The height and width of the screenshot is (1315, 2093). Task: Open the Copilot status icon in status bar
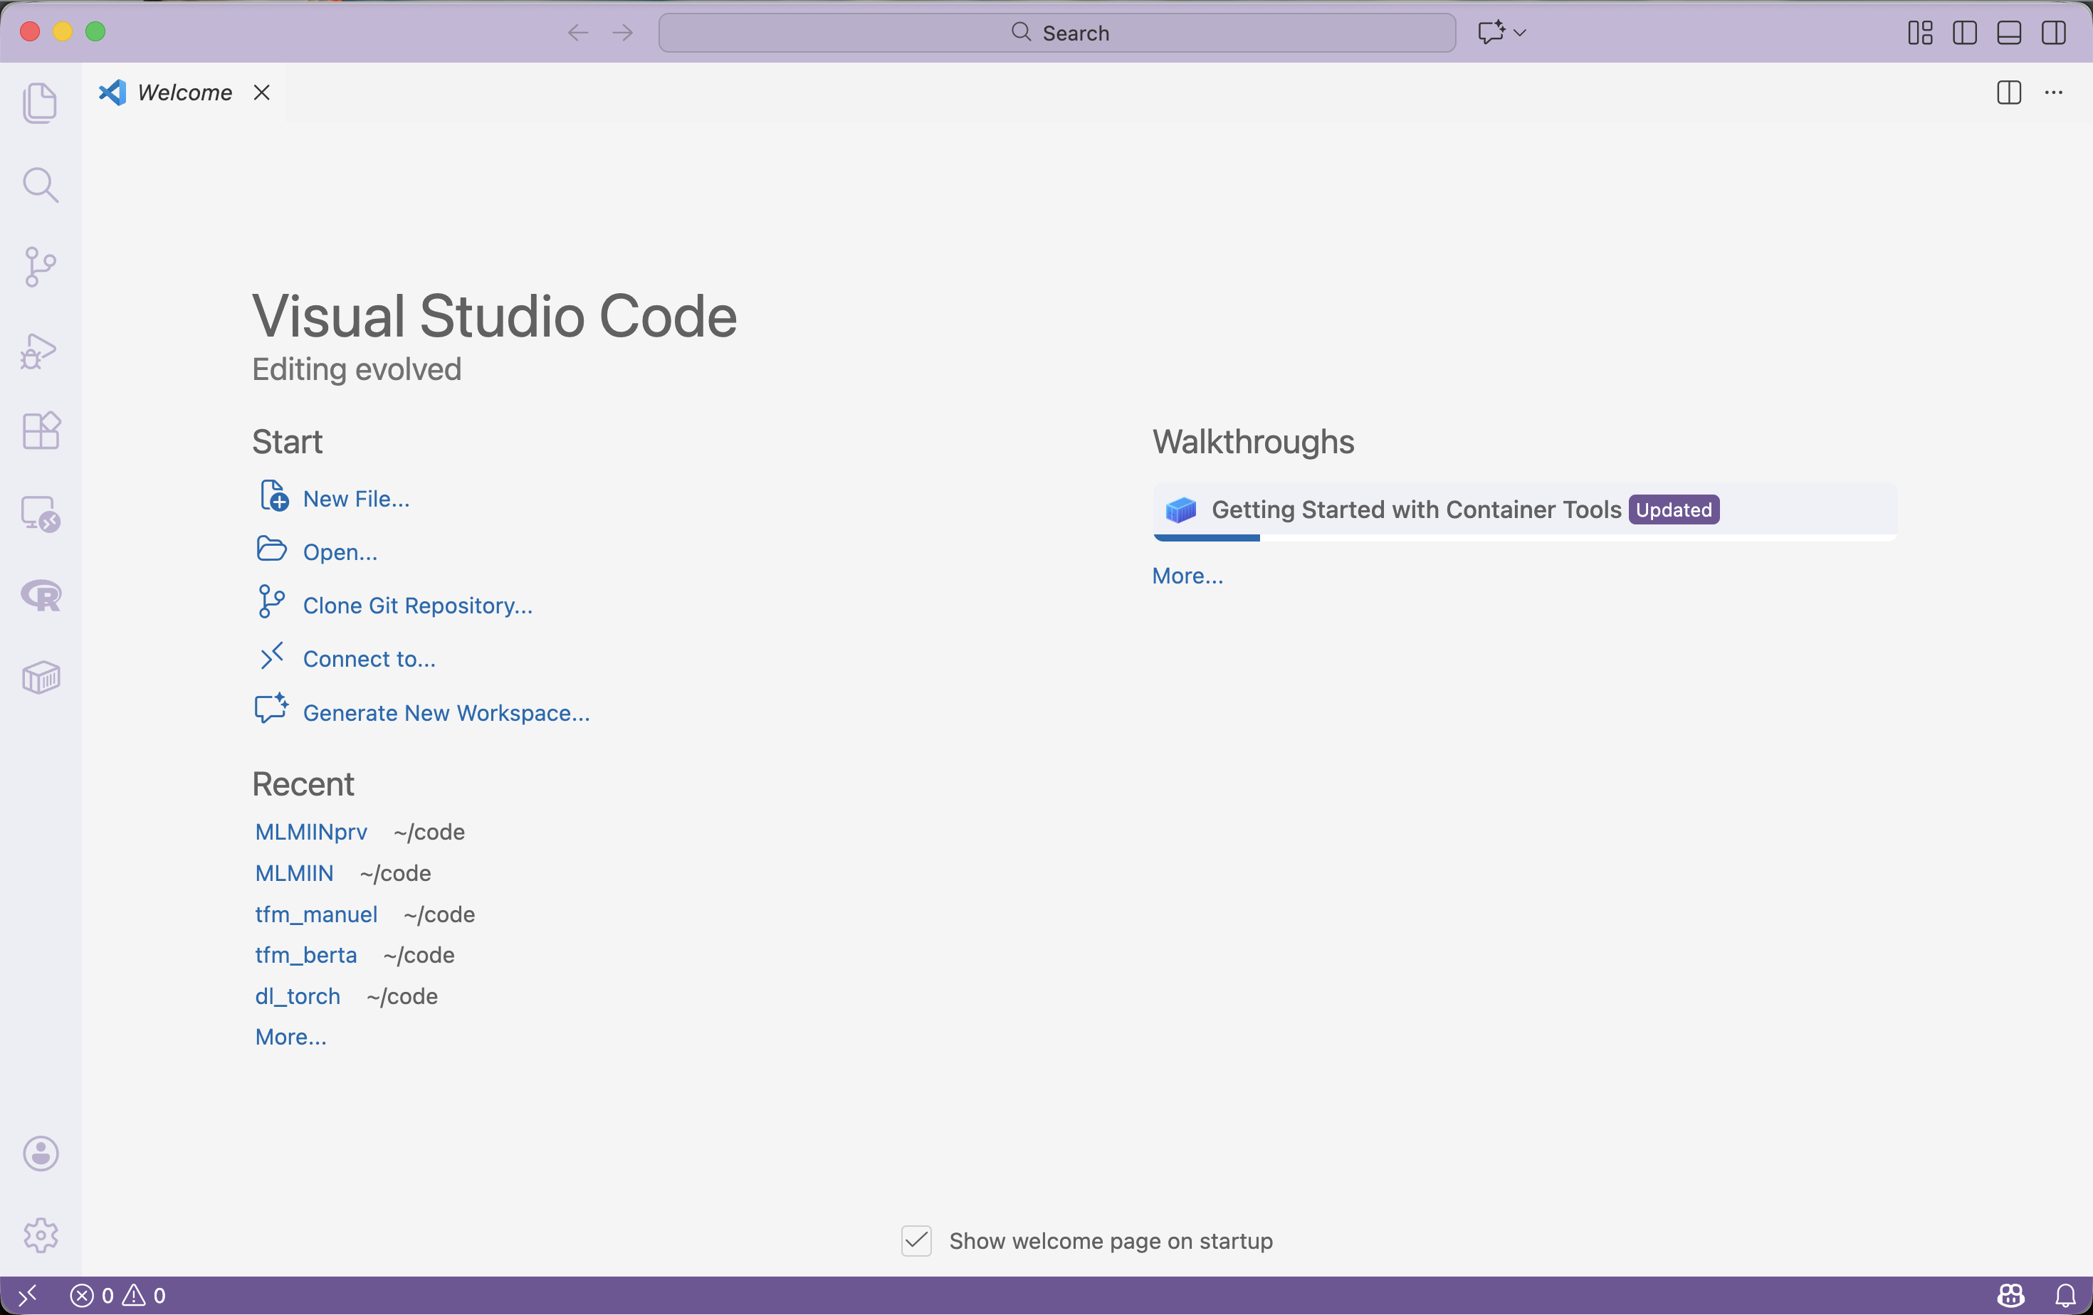pyautogui.click(x=2010, y=1295)
